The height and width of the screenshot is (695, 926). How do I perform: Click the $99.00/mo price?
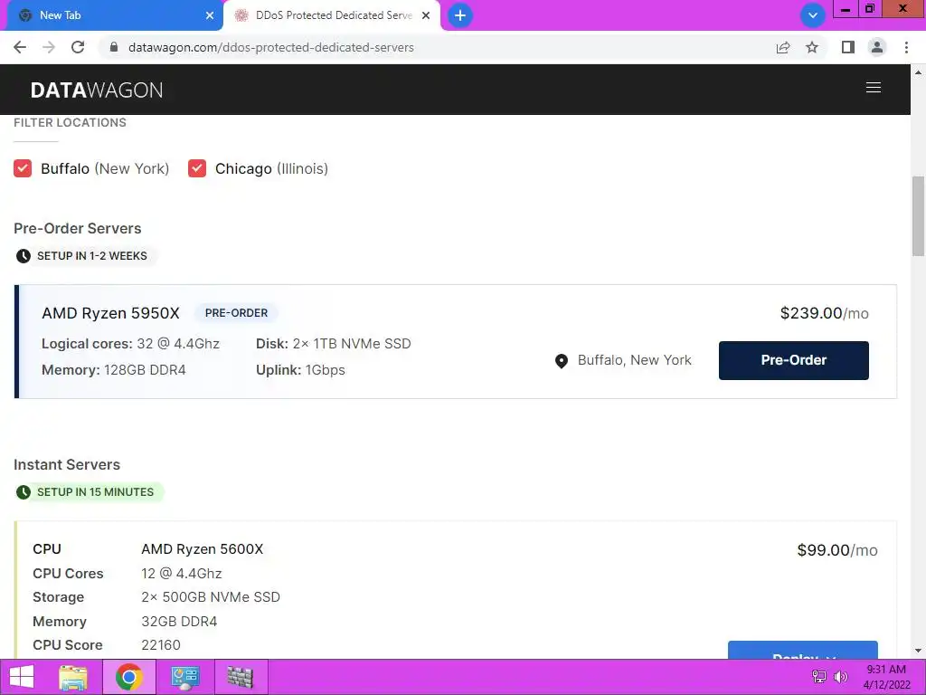[837, 550]
